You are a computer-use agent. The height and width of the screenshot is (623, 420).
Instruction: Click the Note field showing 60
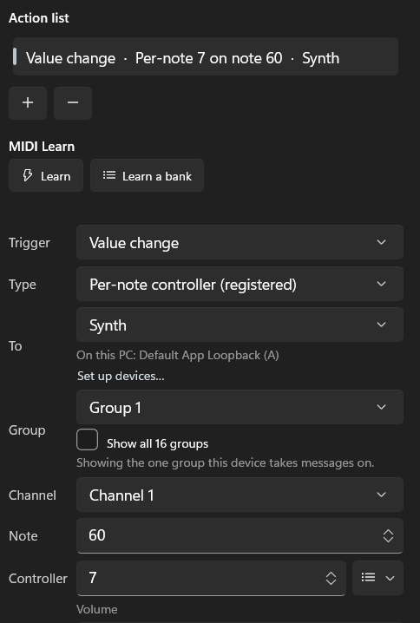240,535
